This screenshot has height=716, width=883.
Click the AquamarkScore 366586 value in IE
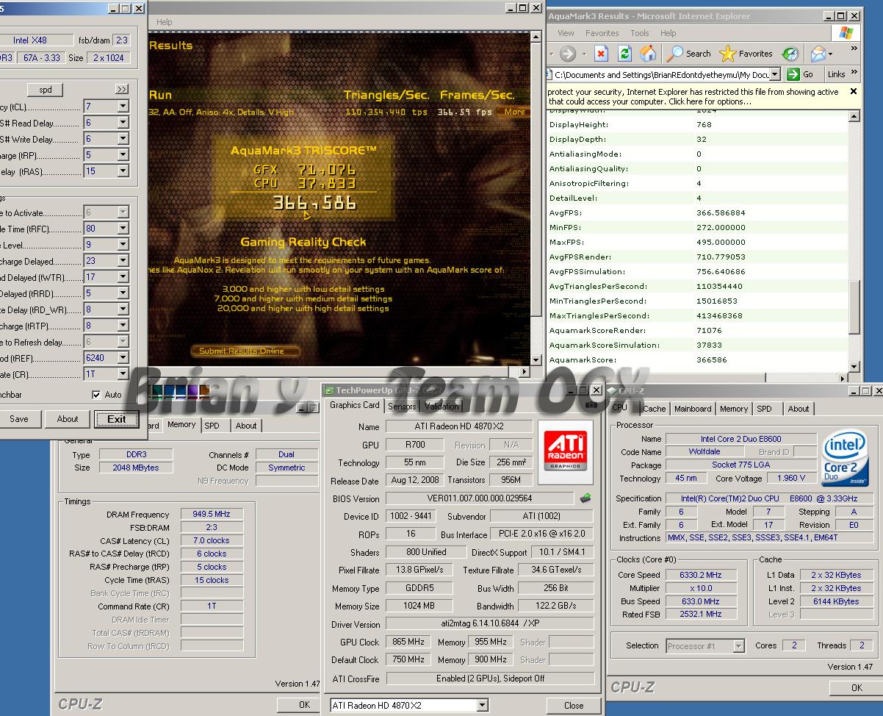711,359
